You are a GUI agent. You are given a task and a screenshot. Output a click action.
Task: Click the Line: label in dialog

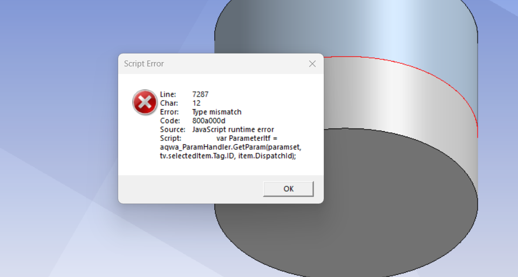click(168, 94)
